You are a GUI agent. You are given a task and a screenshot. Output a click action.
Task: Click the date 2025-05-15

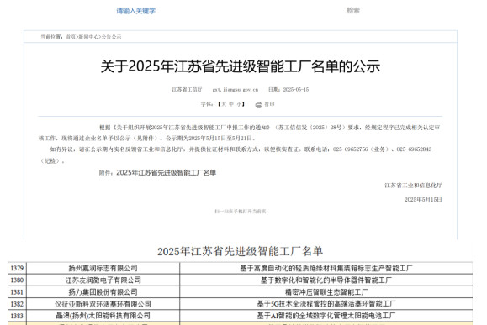[296, 90]
